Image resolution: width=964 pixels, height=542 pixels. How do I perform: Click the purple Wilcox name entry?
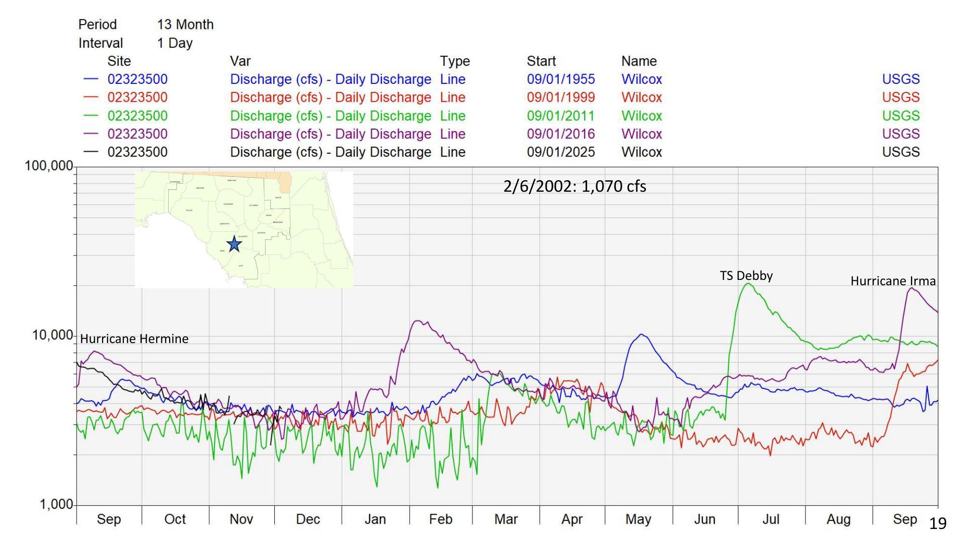coord(641,134)
